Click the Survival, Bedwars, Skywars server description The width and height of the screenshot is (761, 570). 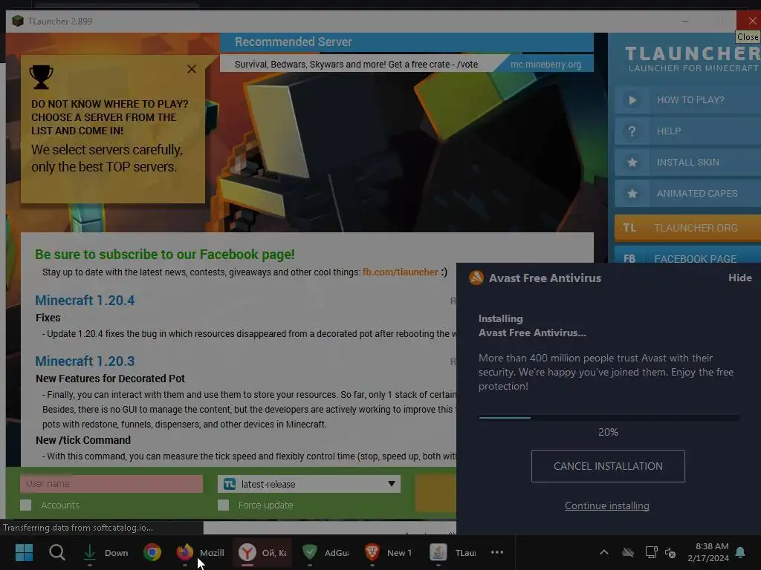tap(356, 64)
